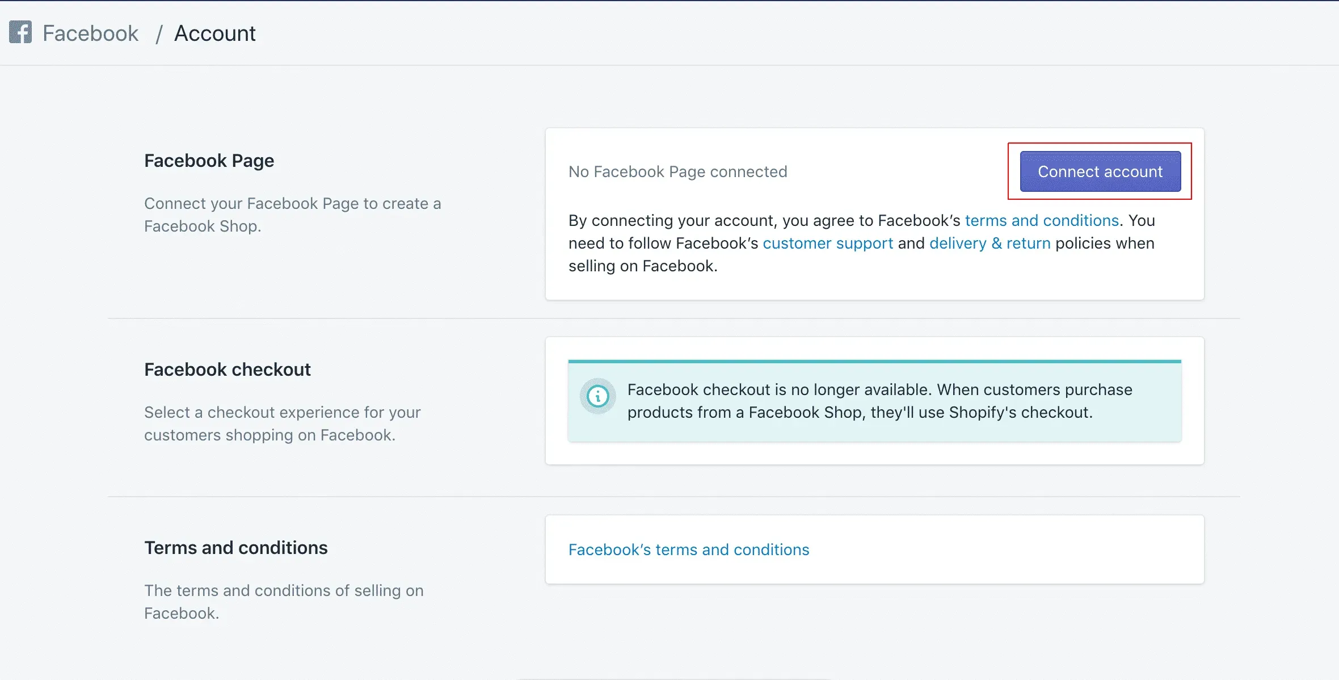Click the Facebook logo icon in the header
This screenshot has height=680, width=1339.
coord(20,32)
